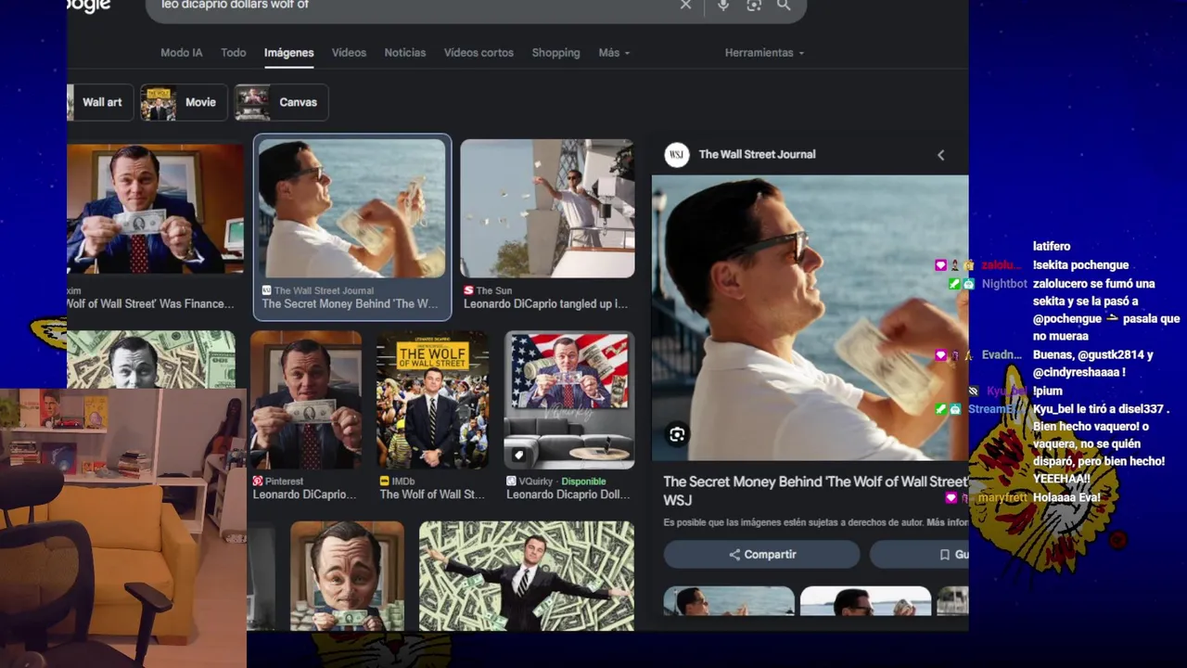
Task: Open the IMDb Wolf of Wall Street poster
Action: coord(433,400)
